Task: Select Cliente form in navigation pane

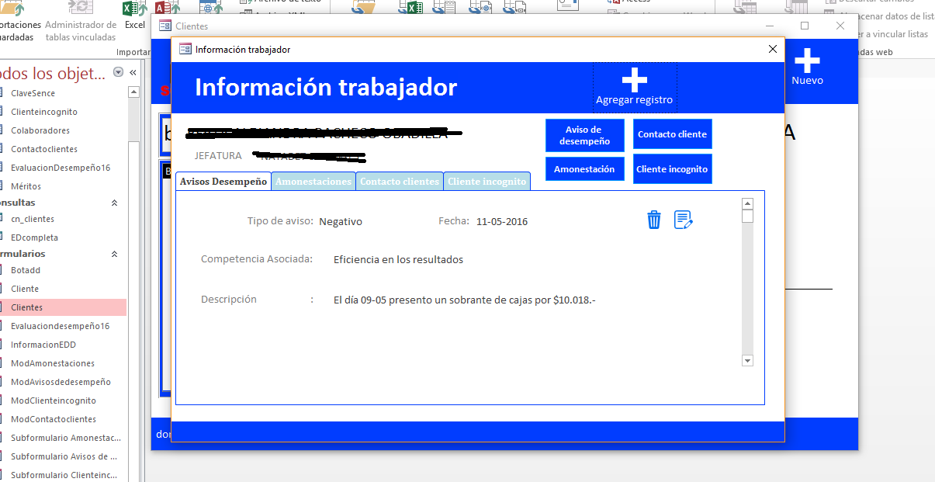Action: [x=25, y=289]
